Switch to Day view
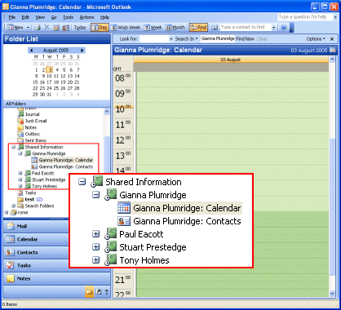The image size is (341, 310). click(100, 28)
